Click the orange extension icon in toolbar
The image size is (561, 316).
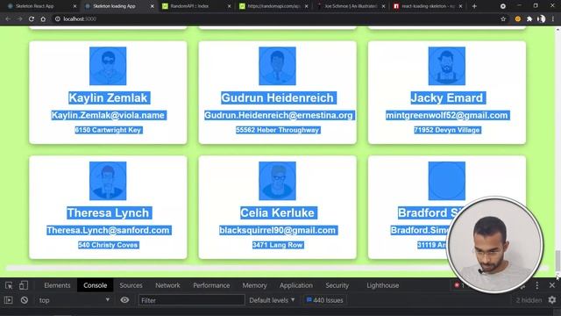(x=518, y=19)
